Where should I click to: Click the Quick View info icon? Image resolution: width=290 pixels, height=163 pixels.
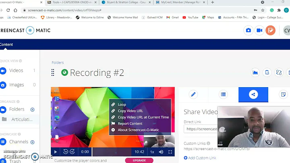(x=21, y=61)
